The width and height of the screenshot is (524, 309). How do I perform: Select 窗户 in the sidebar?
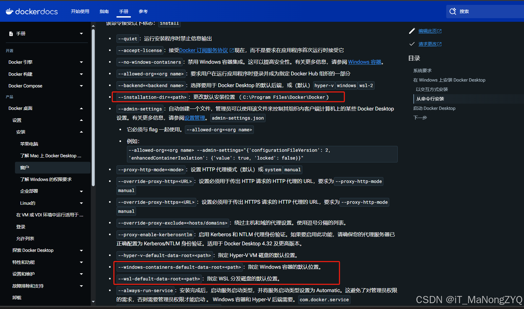click(25, 167)
